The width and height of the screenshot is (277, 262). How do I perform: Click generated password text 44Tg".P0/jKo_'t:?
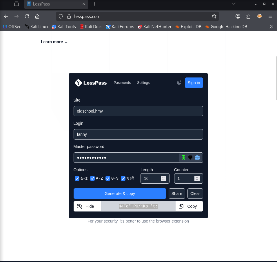[x=138, y=206]
